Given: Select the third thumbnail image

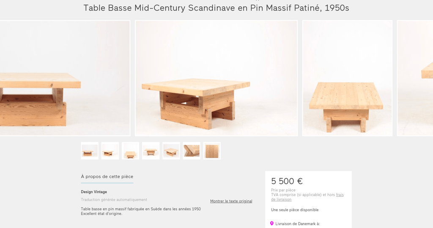Looking at the screenshot, I should tap(130, 150).
